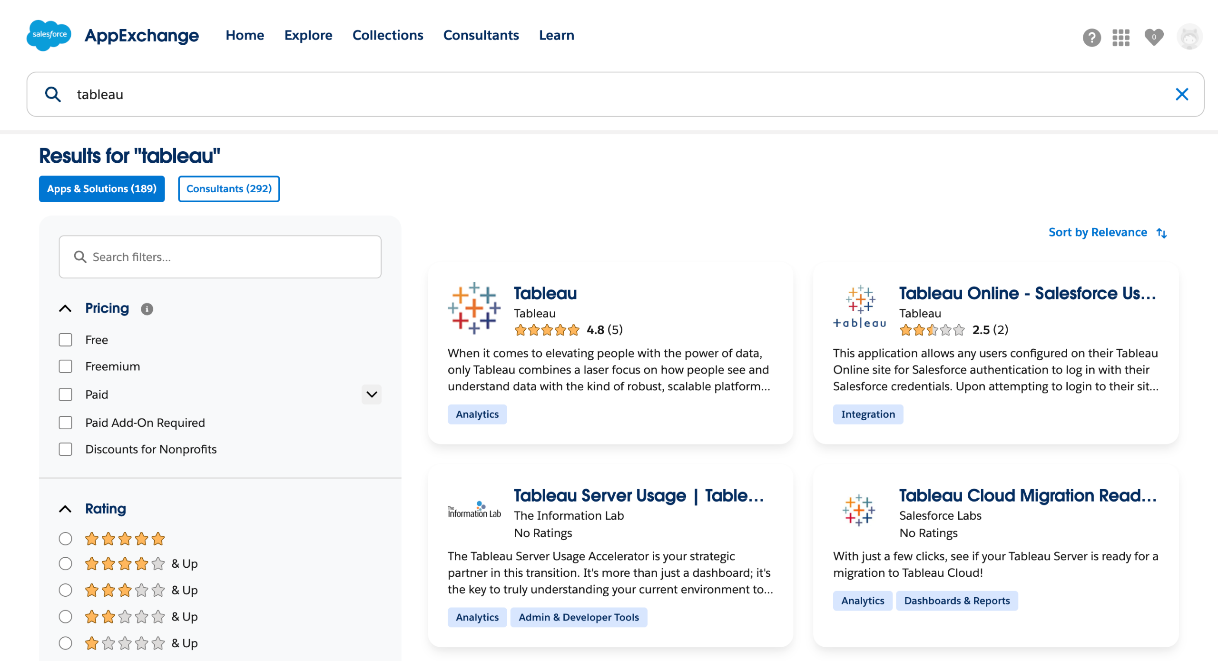Open the app launcher grid icon
This screenshot has height=661, width=1218.
pyautogui.click(x=1120, y=37)
